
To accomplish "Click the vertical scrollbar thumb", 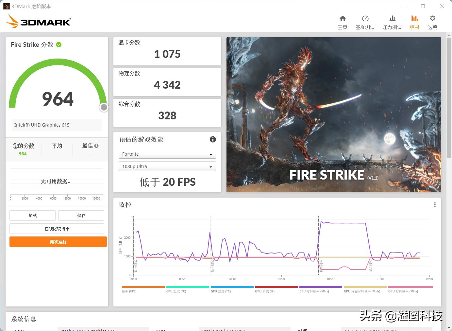I will (x=449, y=98).
